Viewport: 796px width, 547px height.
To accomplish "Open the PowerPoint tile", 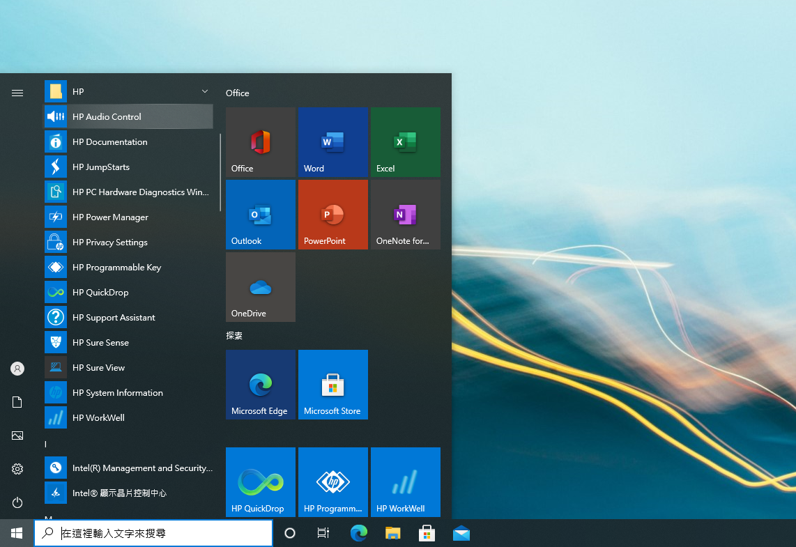I will 332,215.
